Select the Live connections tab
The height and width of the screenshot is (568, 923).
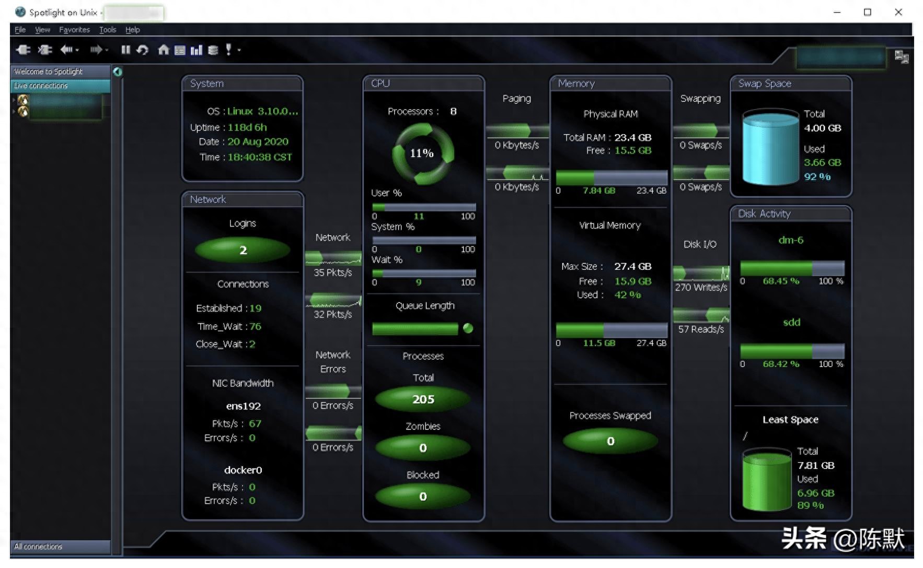[61, 86]
